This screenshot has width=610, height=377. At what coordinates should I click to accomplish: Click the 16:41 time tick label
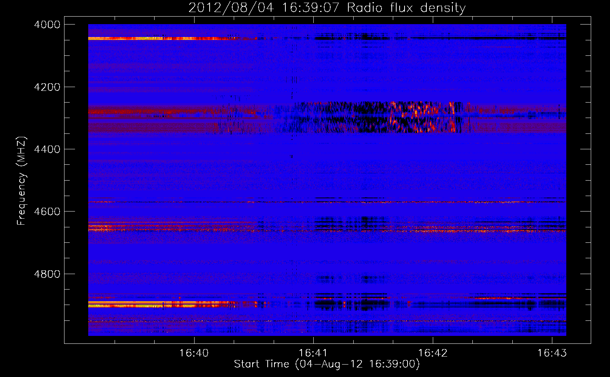(x=313, y=353)
